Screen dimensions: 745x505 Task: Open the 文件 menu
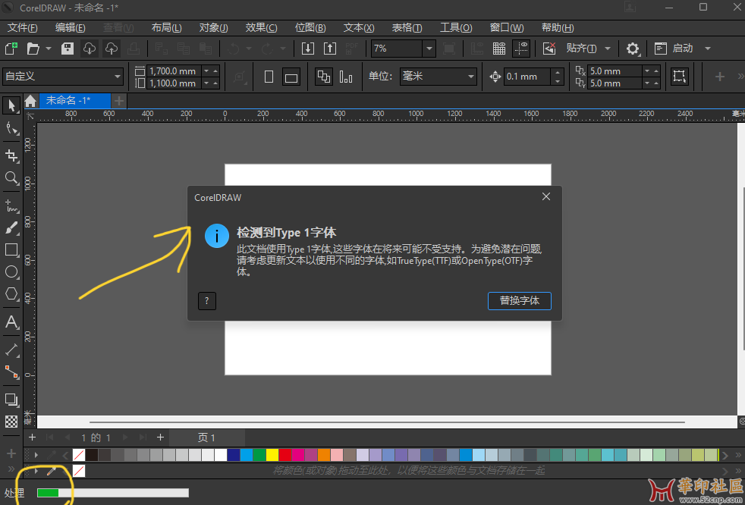click(22, 27)
